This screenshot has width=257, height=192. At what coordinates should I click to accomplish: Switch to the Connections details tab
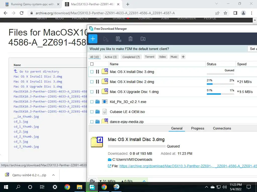click(x=222, y=128)
